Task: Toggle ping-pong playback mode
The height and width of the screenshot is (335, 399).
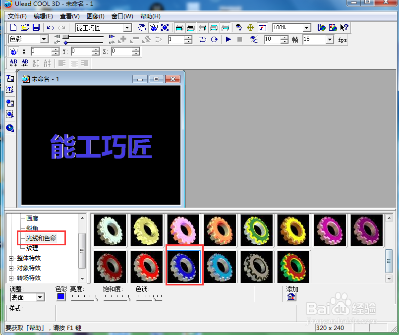Action: pos(202,40)
